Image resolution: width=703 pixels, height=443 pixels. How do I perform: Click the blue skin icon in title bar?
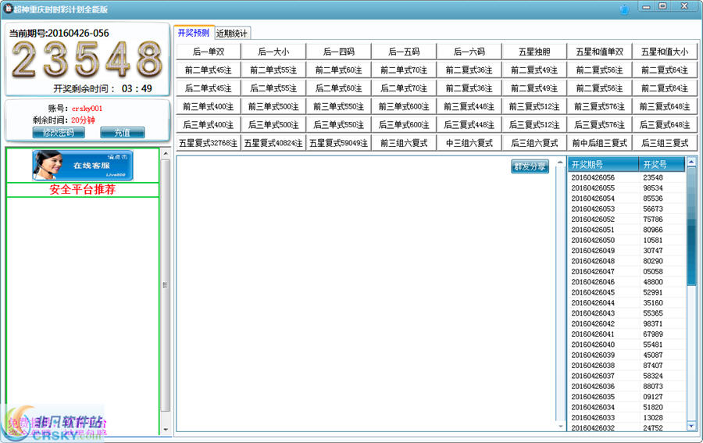[x=625, y=9]
